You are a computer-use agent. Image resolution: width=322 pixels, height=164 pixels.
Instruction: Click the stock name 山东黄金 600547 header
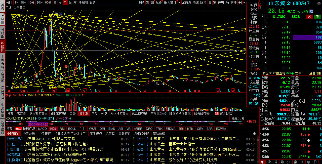[289, 3]
